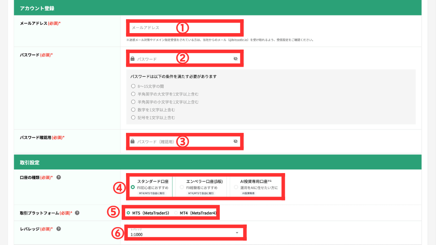Viewport: 436px width, 245px height.
Task: Click the パスワード（確認用）confirmation input field
Action: [184, 142]
